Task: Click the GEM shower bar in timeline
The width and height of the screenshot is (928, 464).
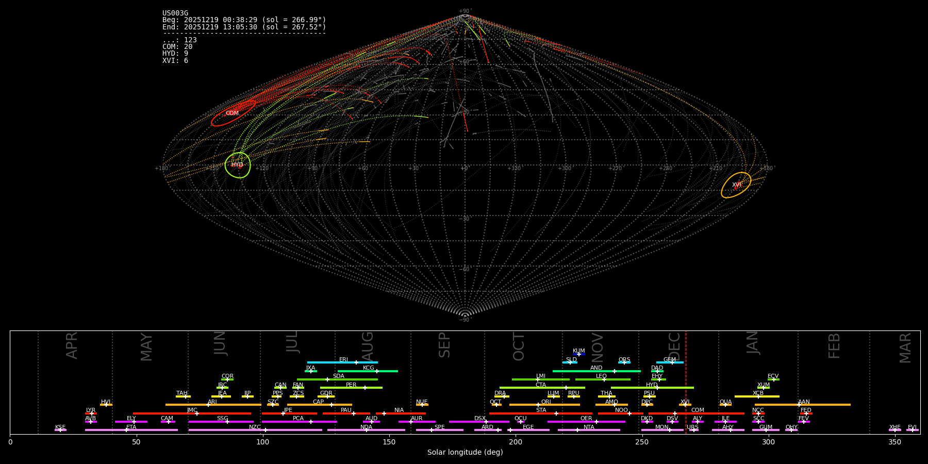Action: (669, 362)
